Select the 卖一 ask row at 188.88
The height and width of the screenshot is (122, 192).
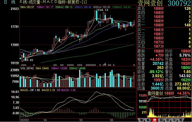coord(164,25)
